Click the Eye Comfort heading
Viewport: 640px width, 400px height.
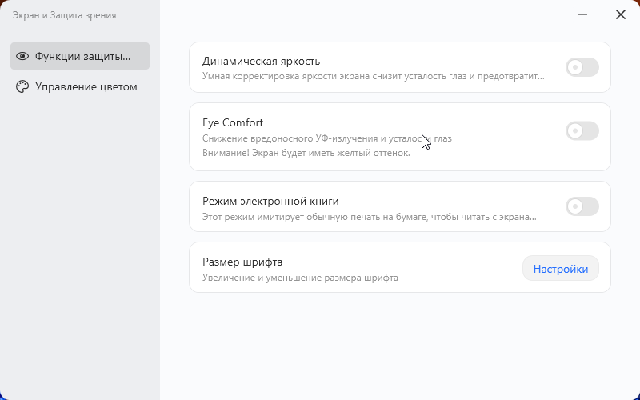233,123
